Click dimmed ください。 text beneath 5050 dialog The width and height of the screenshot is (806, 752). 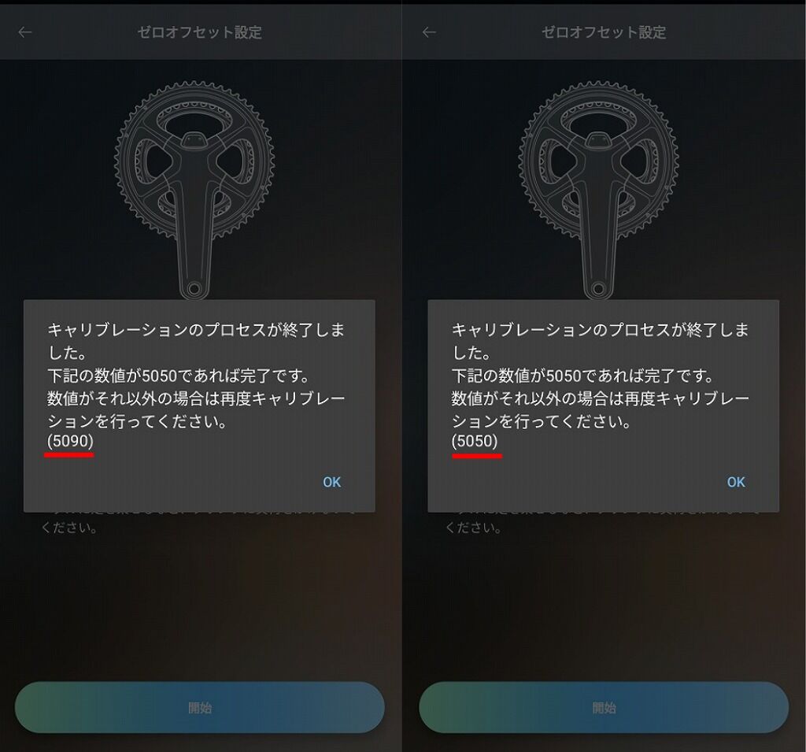(x=473, y=528)
